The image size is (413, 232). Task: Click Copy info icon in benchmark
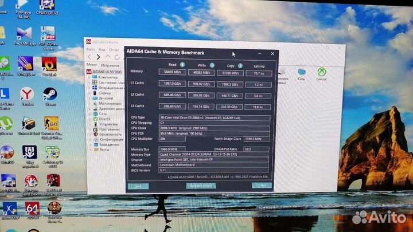click(240, 66)
